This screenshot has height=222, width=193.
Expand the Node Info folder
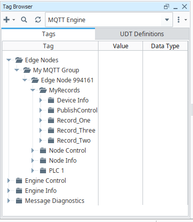(32, 160)
